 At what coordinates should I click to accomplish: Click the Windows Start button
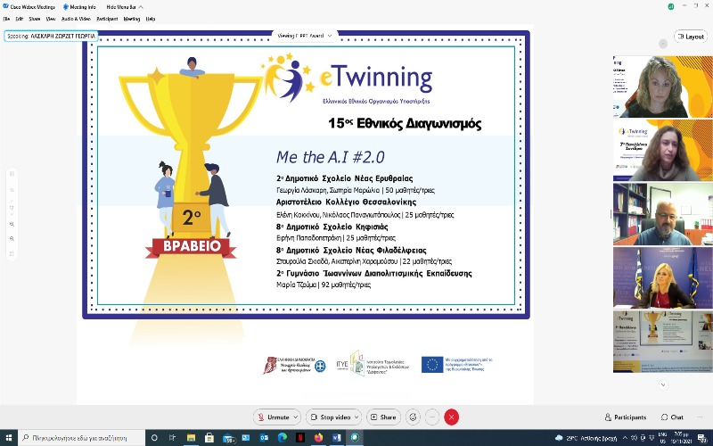[x=9, y=438]
